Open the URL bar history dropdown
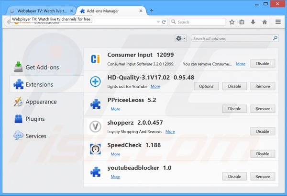 [158, 22]
